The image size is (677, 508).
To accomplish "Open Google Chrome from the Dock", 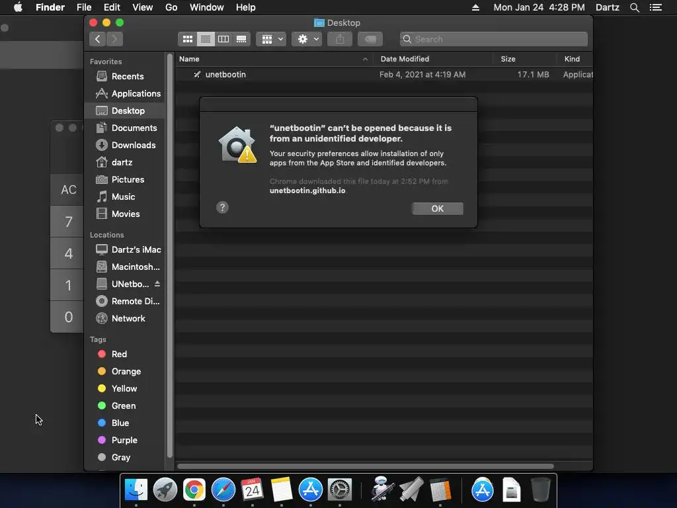I will (x=194, y=490).
